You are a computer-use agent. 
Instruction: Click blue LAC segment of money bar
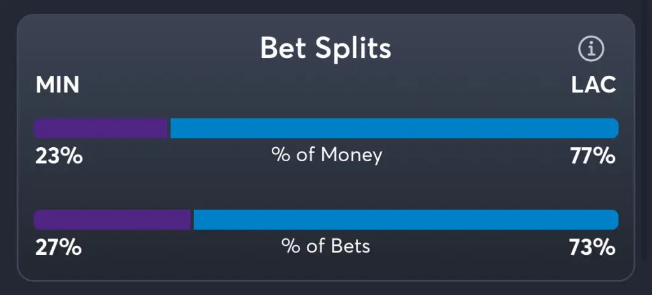point(393,128)
